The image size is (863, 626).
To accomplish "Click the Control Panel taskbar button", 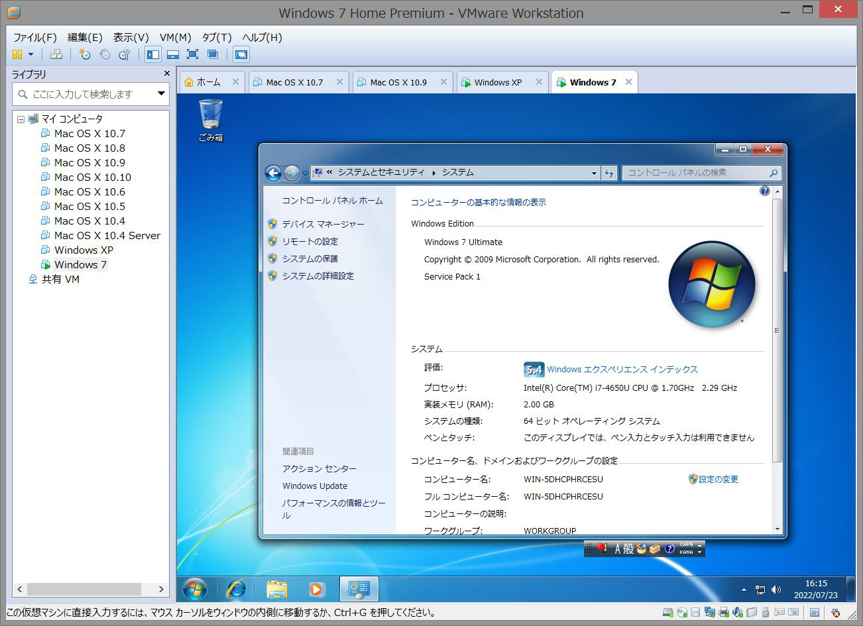I will point(359,588).
